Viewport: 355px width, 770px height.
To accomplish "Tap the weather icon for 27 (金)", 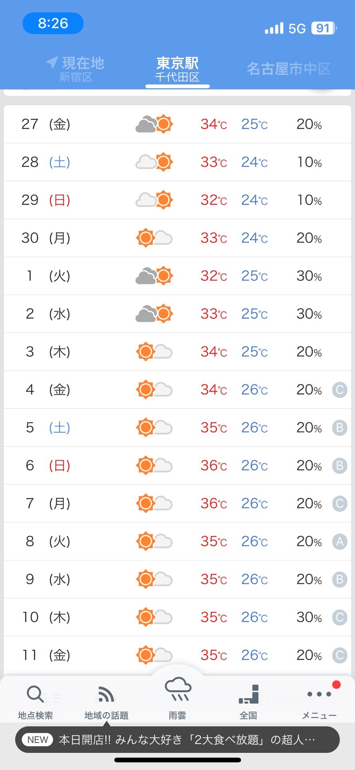I will point(154,124).
